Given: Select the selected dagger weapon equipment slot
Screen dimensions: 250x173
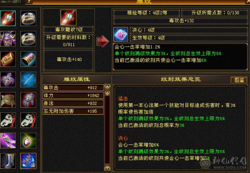Looking at the screenshot, I should [x=8, y=18].
